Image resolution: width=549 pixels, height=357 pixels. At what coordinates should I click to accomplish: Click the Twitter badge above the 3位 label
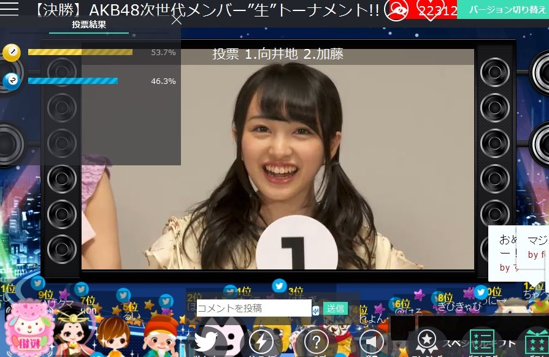pyautogui.click(x=279, y=286)
